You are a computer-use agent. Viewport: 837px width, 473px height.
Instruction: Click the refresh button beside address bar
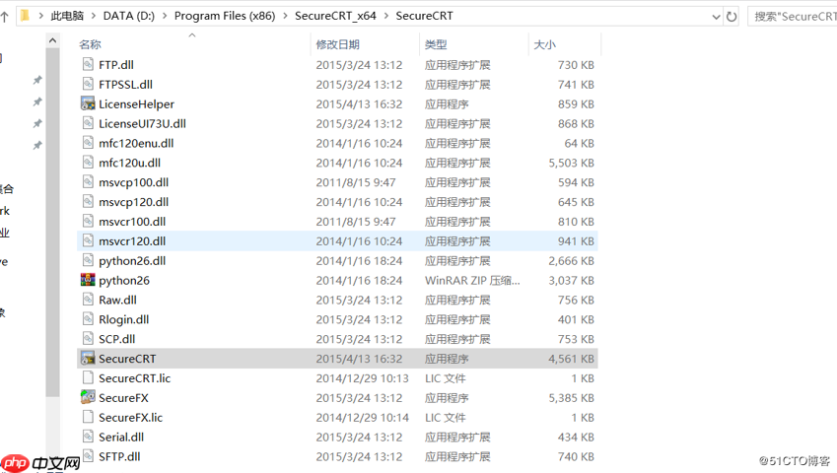(x=732, y=17)
